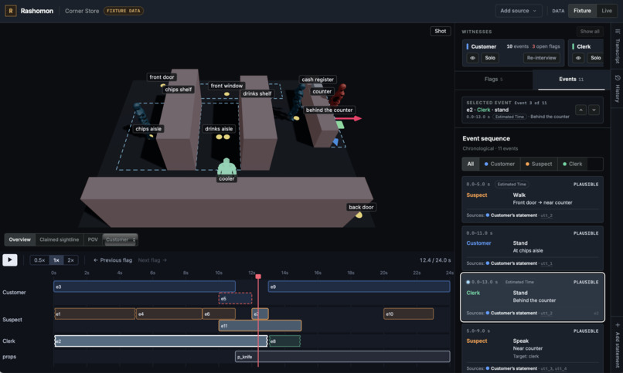Viewport: 623px width, 373px height.
Task: Switch to the Events tab
Action: (571, 80)
